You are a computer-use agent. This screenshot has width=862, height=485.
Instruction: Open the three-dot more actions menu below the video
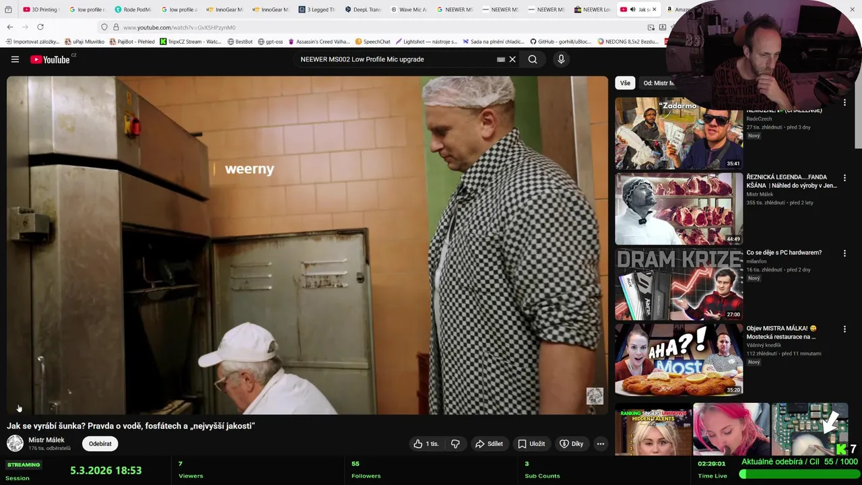pos(601,444)
